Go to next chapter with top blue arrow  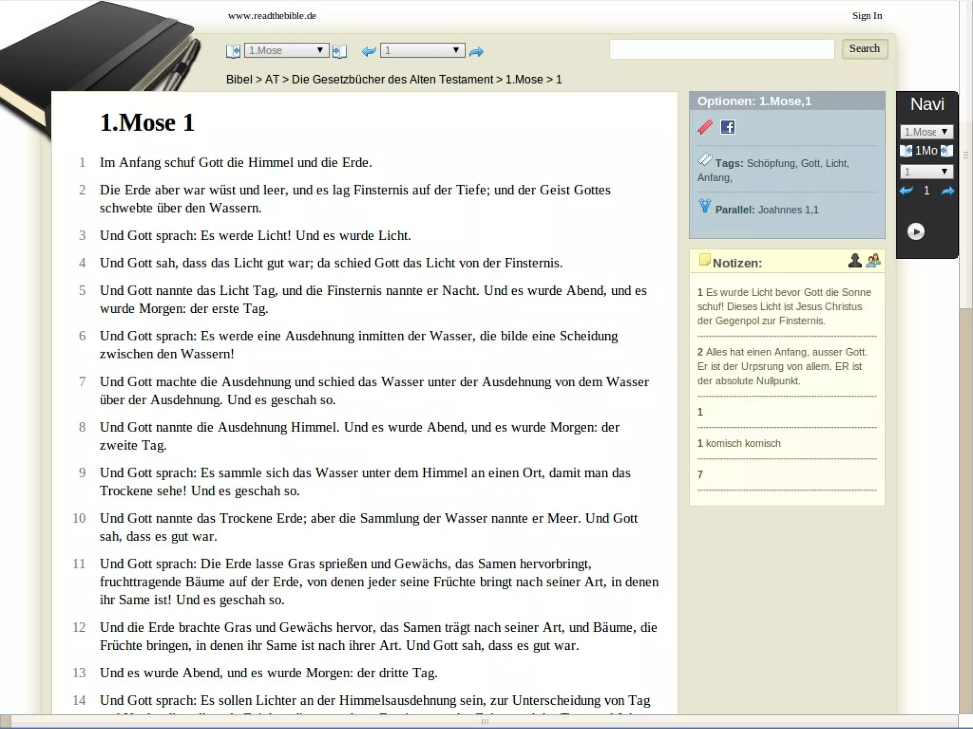click(476, 52)
